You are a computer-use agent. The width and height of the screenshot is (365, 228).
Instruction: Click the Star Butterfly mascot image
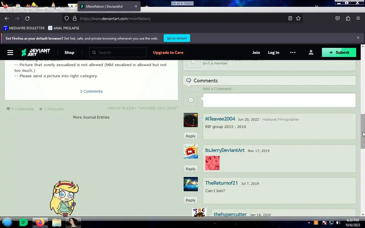(64, 198)
